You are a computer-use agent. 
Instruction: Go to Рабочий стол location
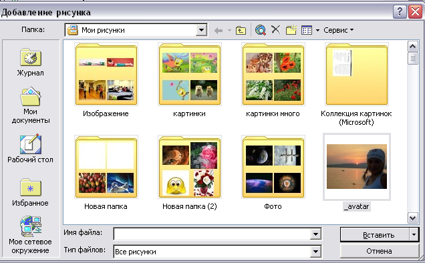coord(30,148)
